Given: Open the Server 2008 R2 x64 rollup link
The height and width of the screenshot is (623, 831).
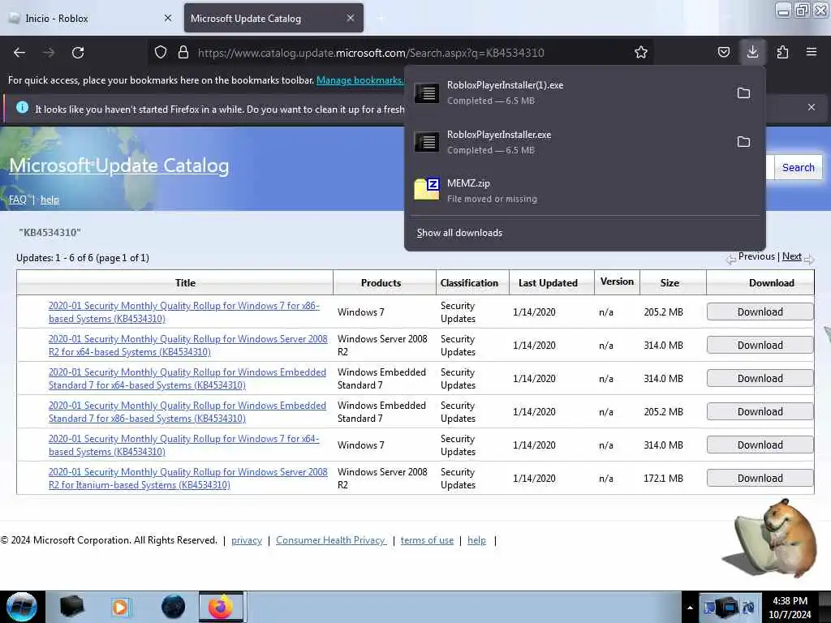Looking at the screenshot, I should click(x=188, y=346).
